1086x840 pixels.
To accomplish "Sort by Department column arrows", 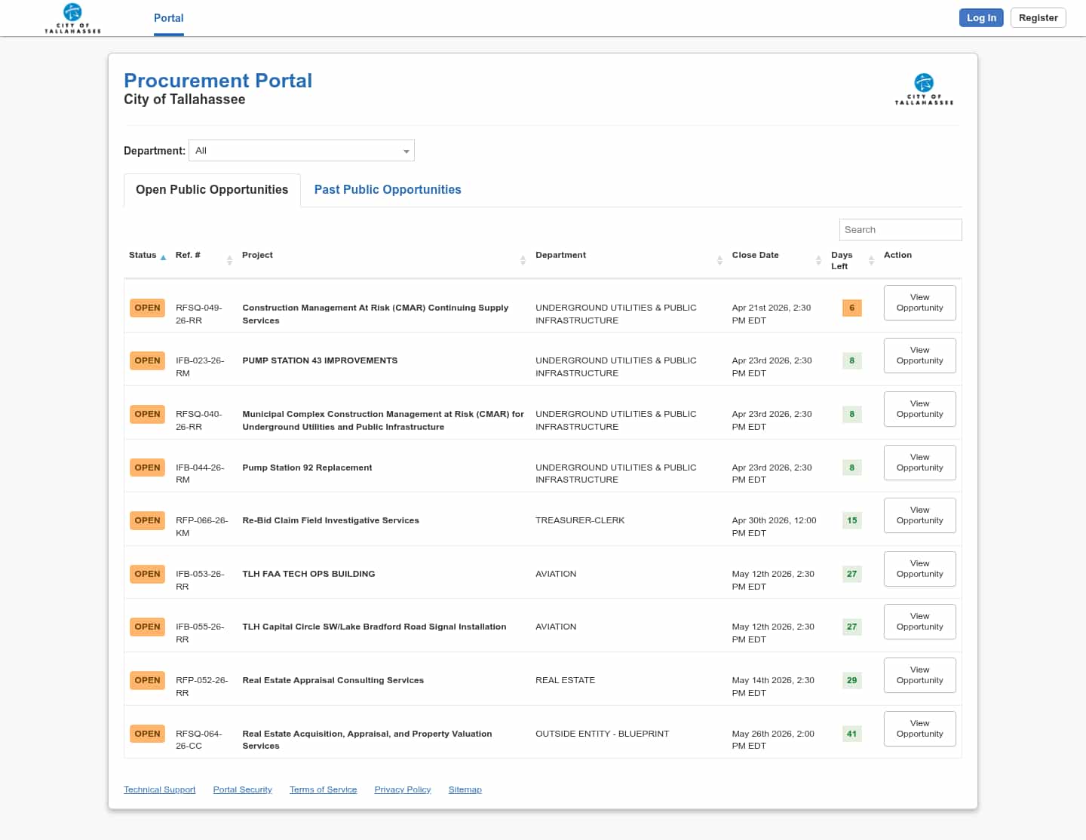I will tap(719, 260).
